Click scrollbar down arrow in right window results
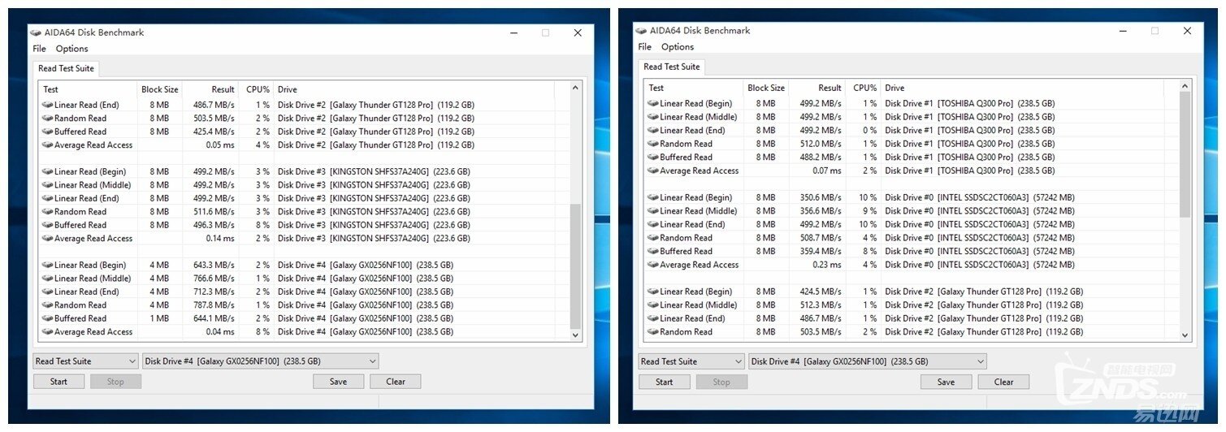The image size is (1226, 432). pyautogui.click(x=1185, y=335)
